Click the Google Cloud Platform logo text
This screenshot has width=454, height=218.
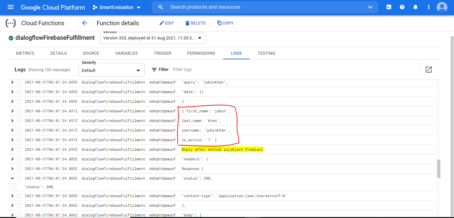click(x=53, y=7)
